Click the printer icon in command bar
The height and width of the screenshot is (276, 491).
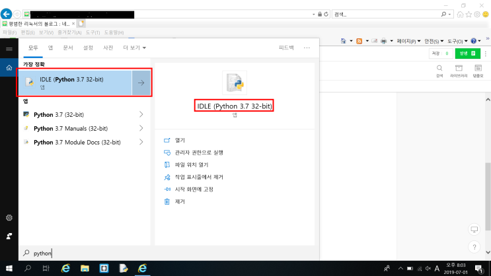coord(383,41)
